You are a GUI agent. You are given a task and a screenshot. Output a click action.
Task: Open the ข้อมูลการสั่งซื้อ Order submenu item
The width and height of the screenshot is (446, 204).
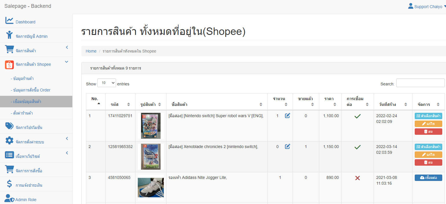[32, 90]
